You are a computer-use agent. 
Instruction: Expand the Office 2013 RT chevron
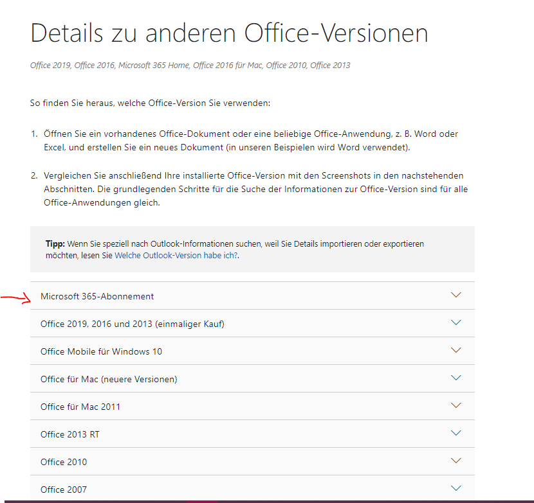pyautogui.click(x=456, y=432)
